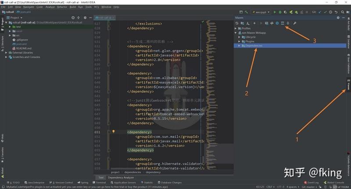
Task: Select pom.xml in Project tree
Action: pos(19,44)
